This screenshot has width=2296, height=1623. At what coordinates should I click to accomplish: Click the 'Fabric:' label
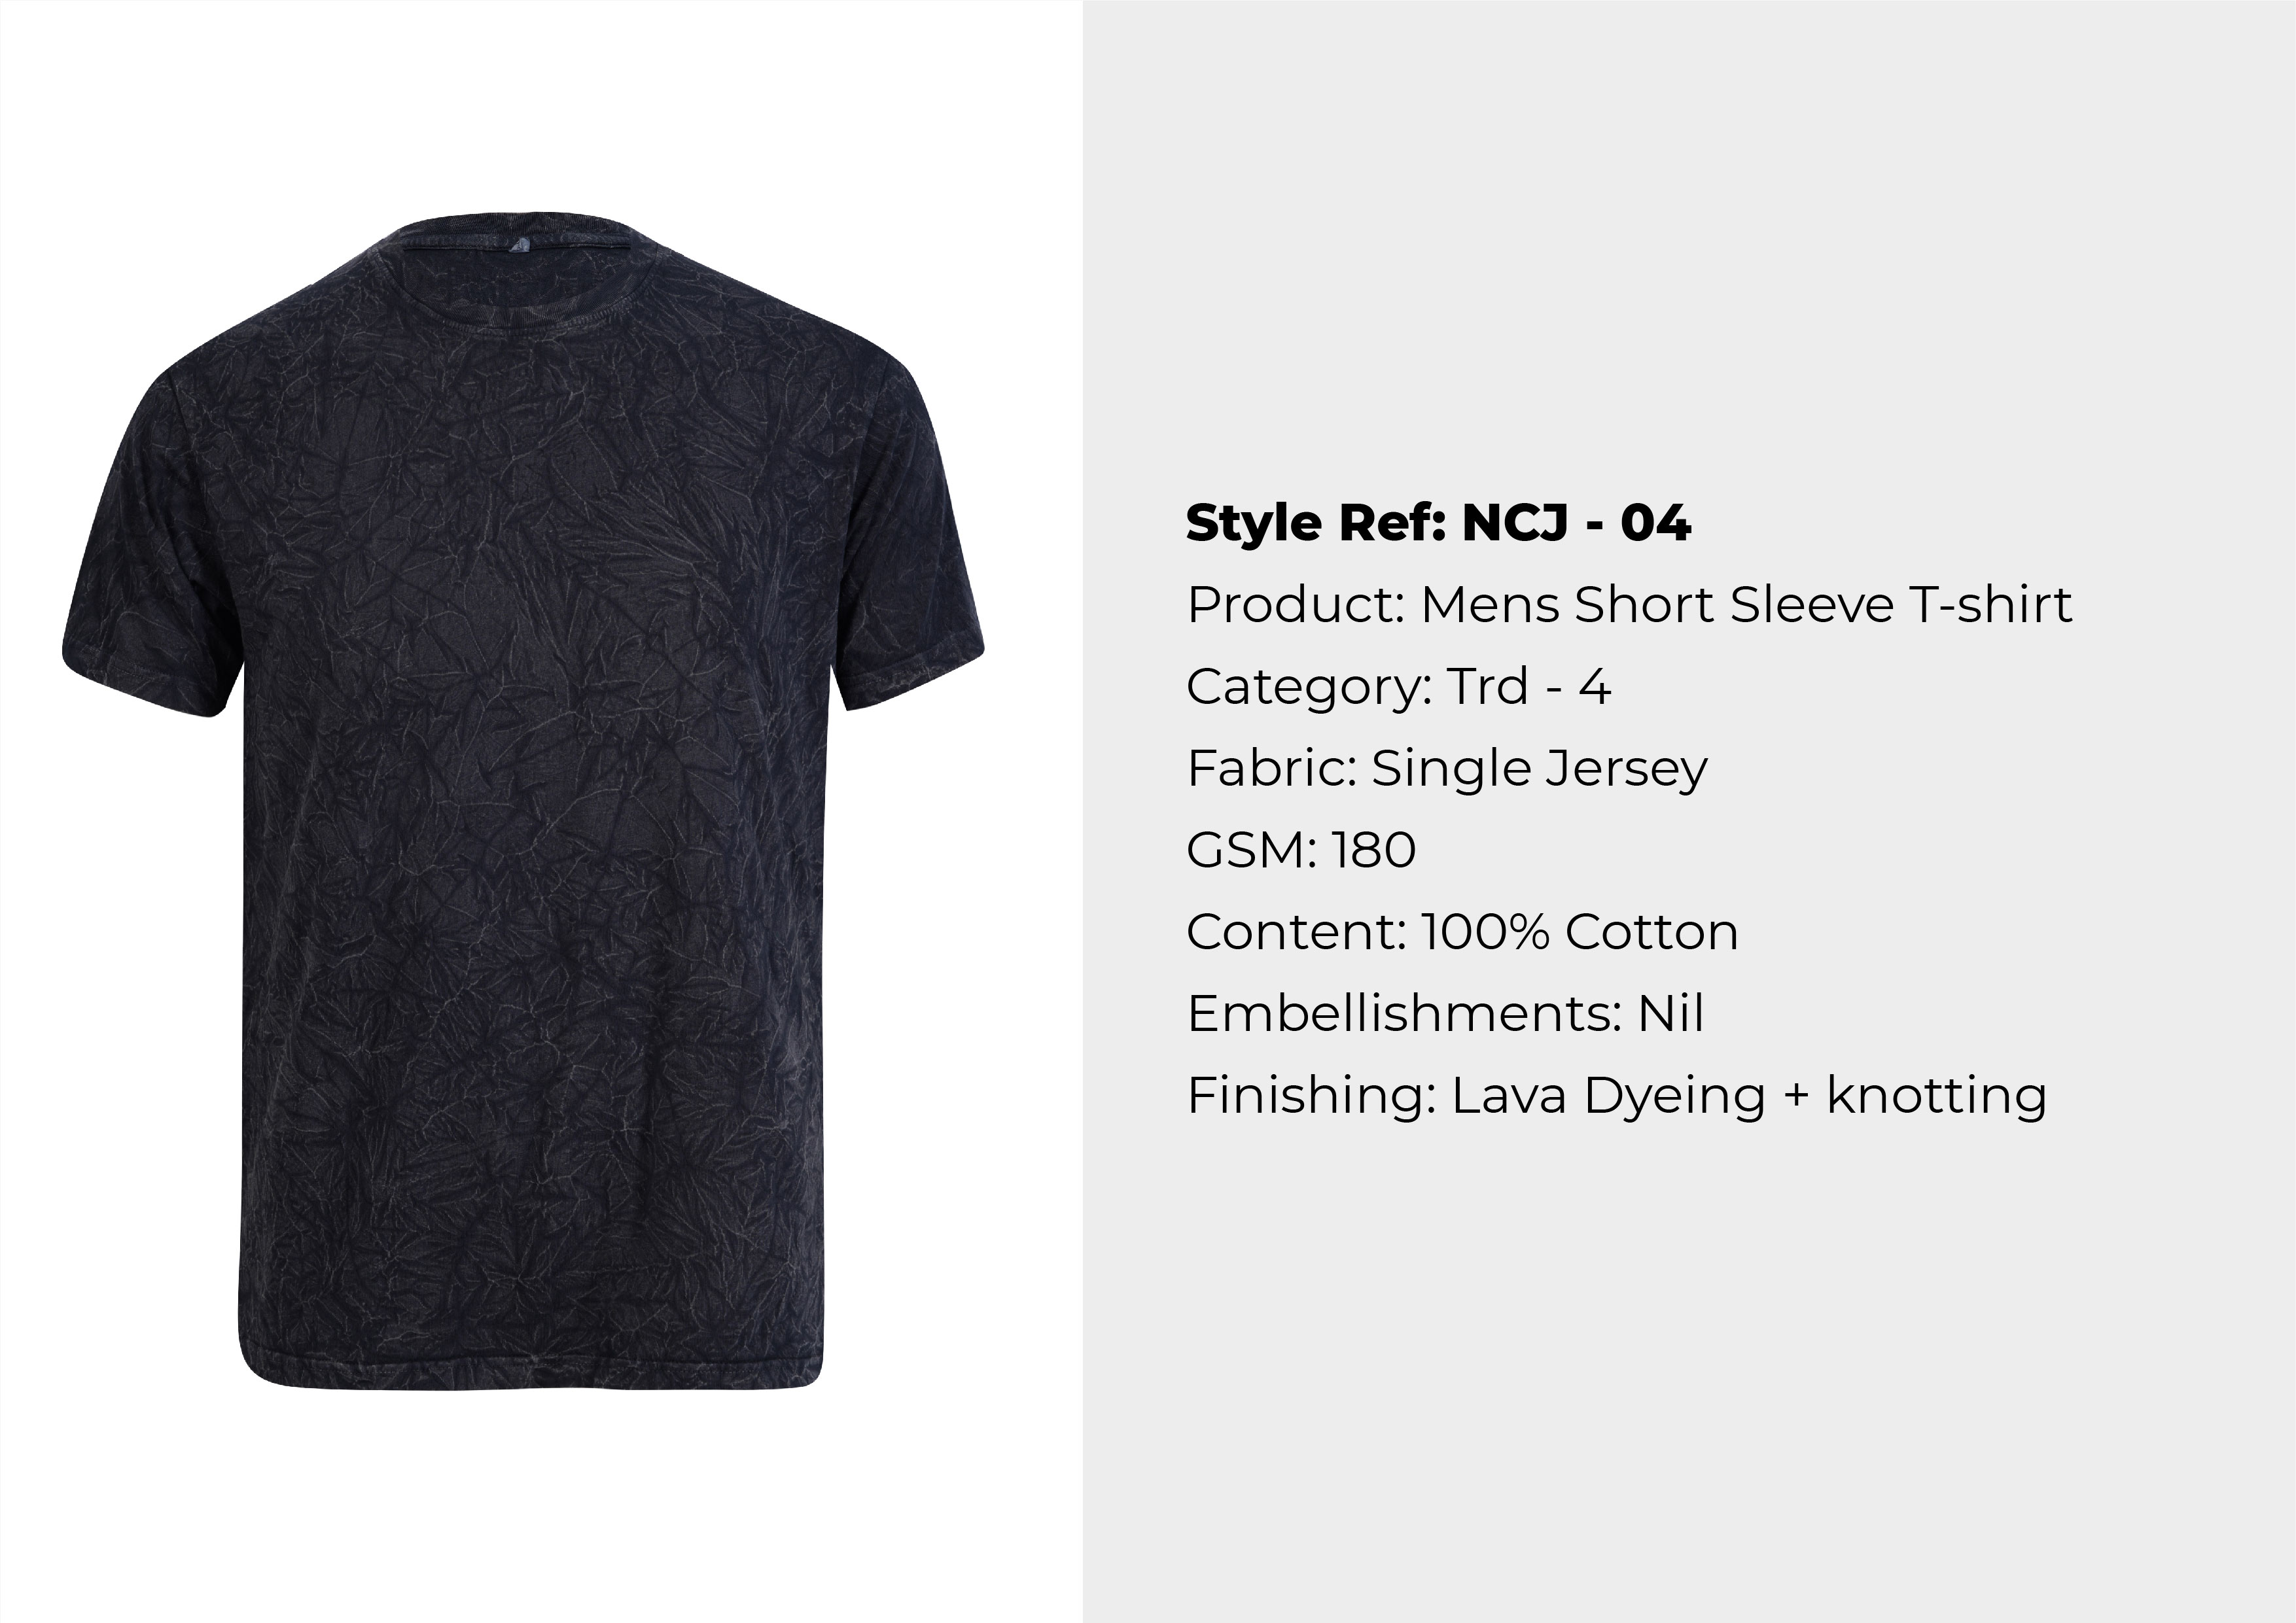tap(1271, 769)
